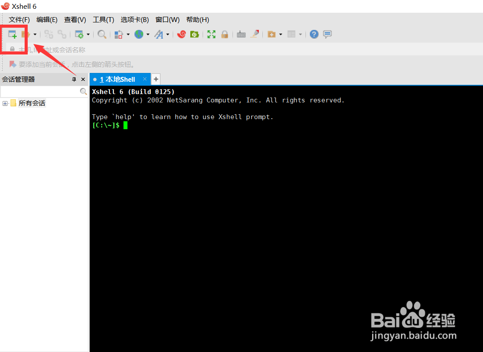Viewport: 483px width, 352px height.
Task: Click the Reconnect link icon
Action: (62, 34)
